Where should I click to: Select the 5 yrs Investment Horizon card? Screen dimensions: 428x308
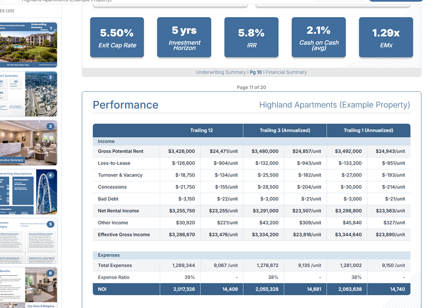[x=184, y=38]
